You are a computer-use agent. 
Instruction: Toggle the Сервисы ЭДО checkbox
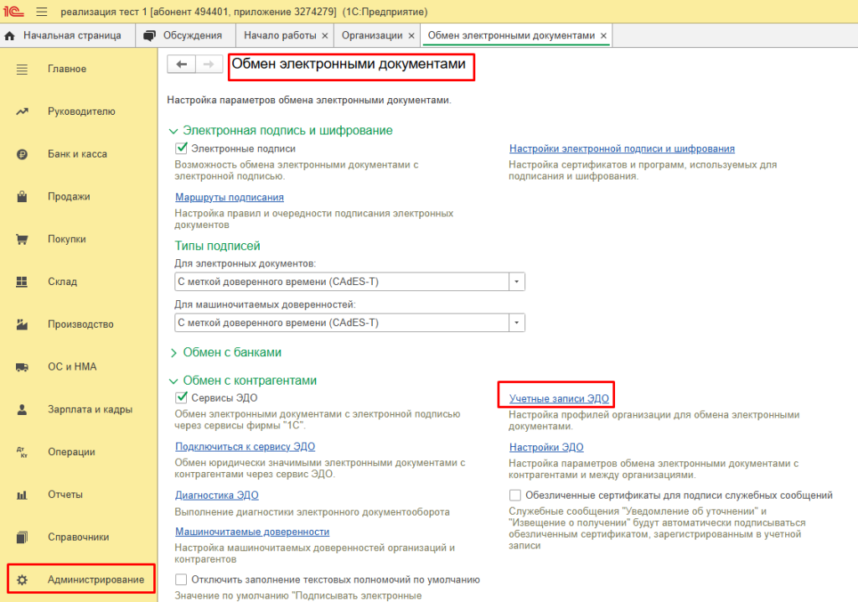(x=181, y=397)
